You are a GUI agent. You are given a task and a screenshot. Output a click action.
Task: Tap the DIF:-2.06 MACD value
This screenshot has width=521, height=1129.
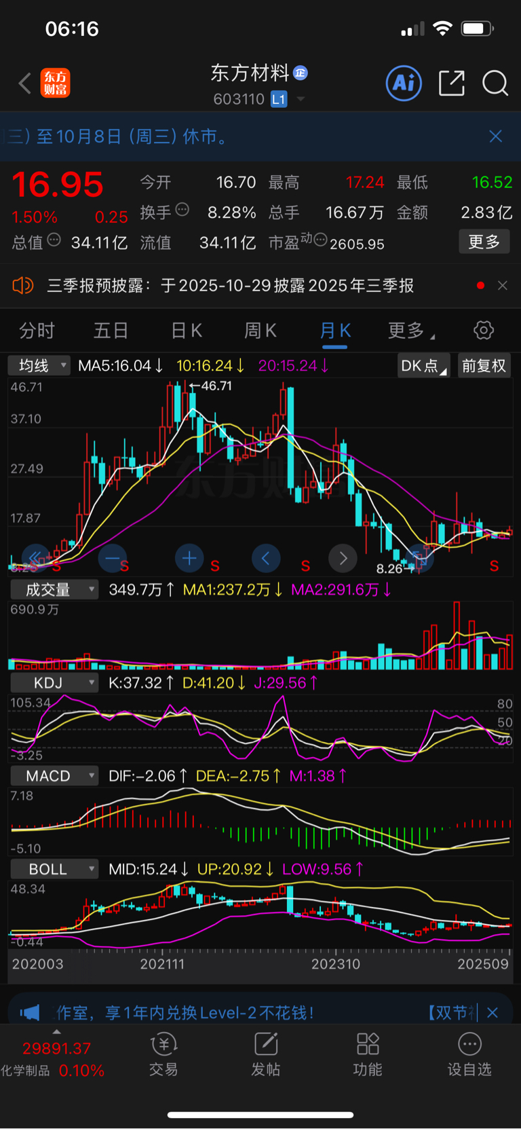(x=148, y=776)
